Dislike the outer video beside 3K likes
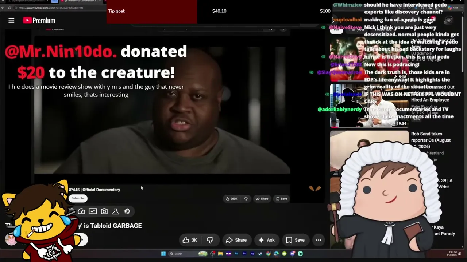 [210, 240]
